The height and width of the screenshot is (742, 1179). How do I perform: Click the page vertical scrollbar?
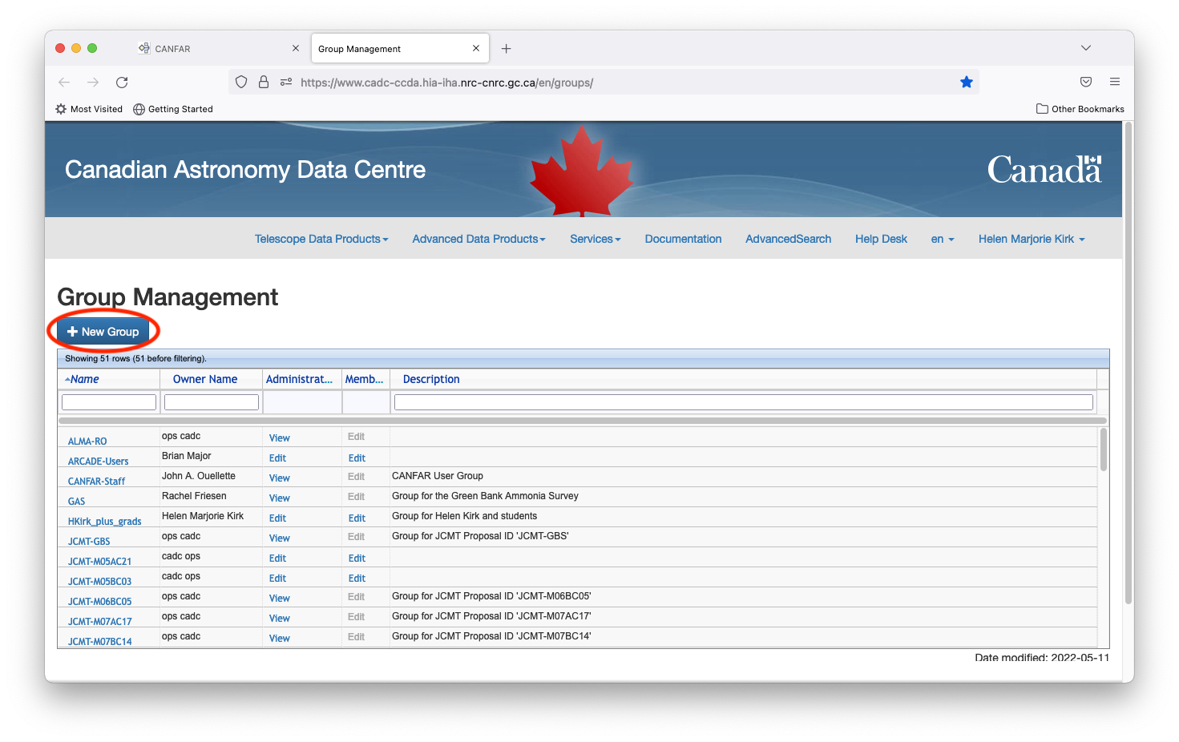1129,363
